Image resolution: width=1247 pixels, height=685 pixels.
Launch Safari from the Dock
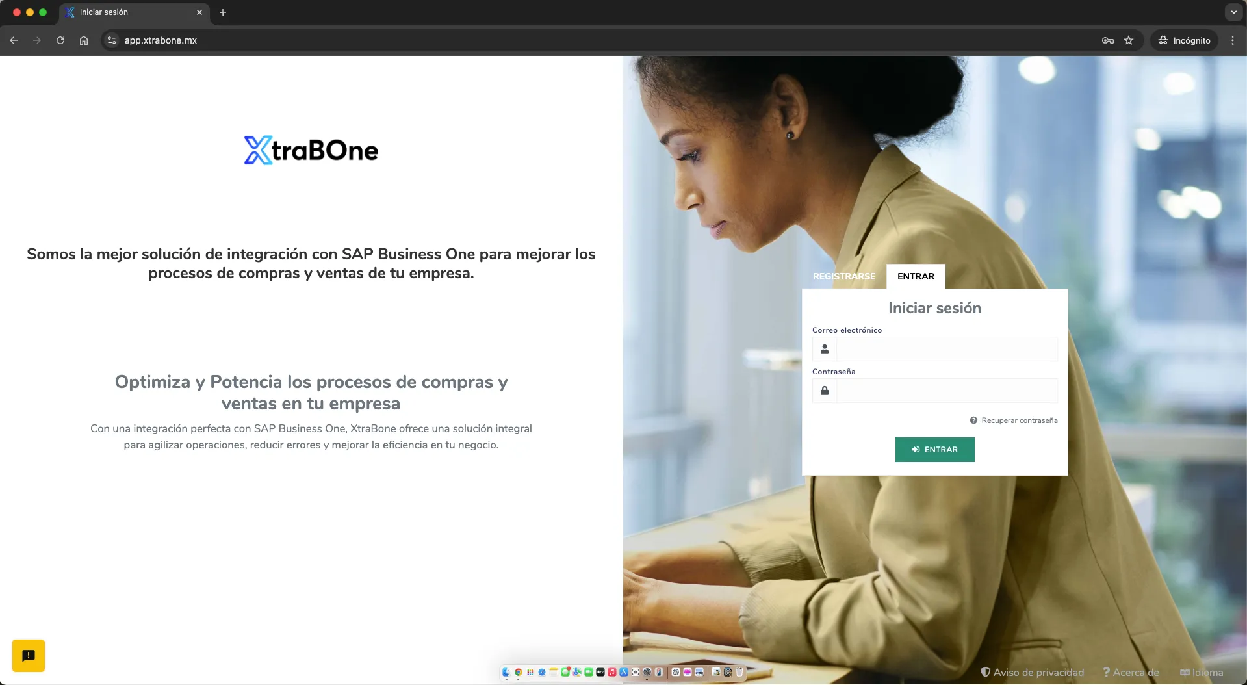coord(541,673)
